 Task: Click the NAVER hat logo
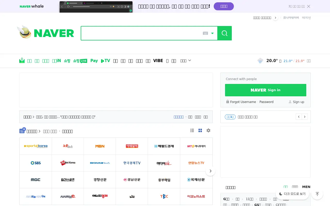tap(24, 32)
